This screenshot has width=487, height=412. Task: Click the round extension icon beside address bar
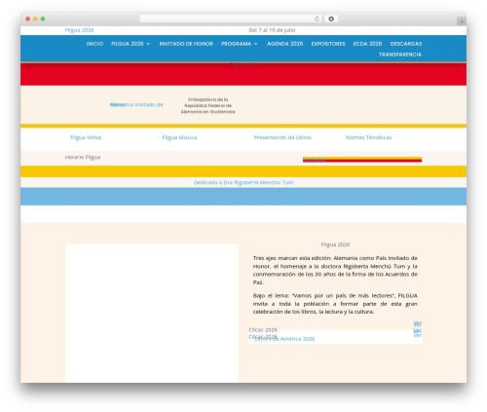pyautogui.click(x=331, y=19)
